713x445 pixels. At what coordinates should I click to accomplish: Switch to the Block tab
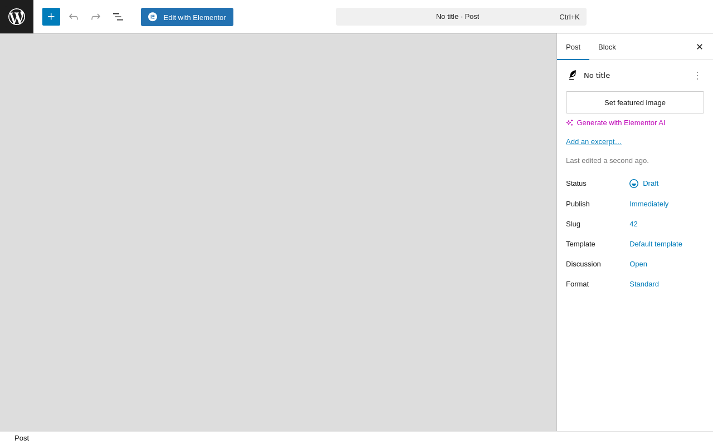[607, 47]
